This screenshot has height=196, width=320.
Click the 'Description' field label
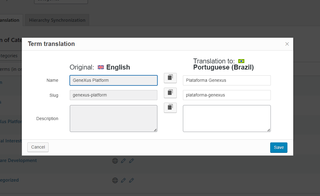(x=47, y=119)
